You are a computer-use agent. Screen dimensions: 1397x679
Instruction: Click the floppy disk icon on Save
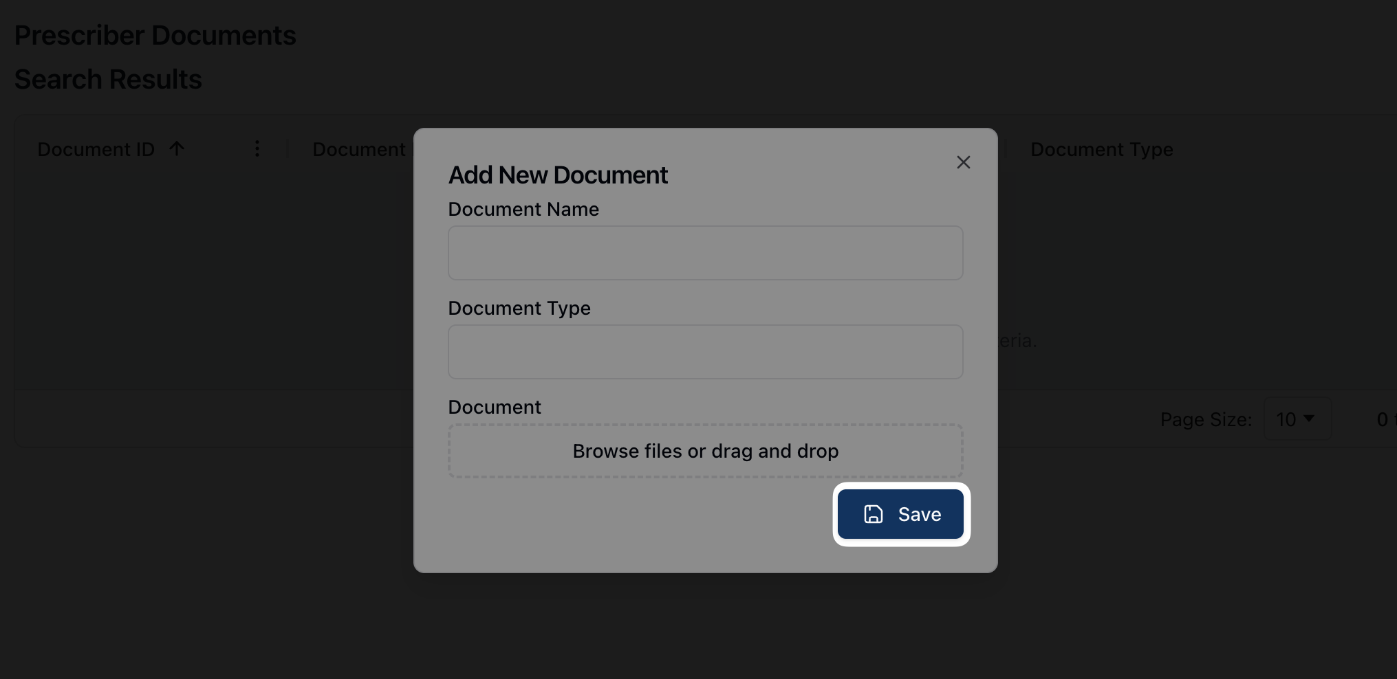coord(873,514)
